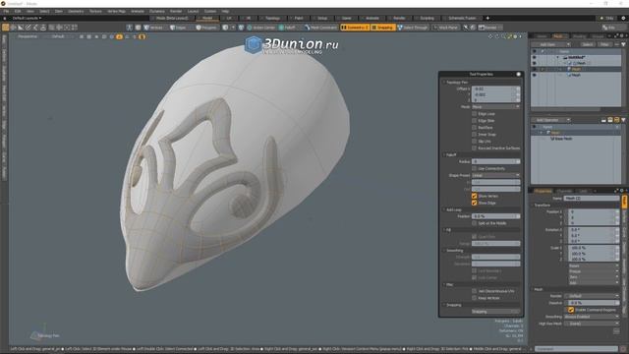The image size is (629, 354).
Task: Open the Texture menu
Action: pyautogui.click(x=95, y=11)
